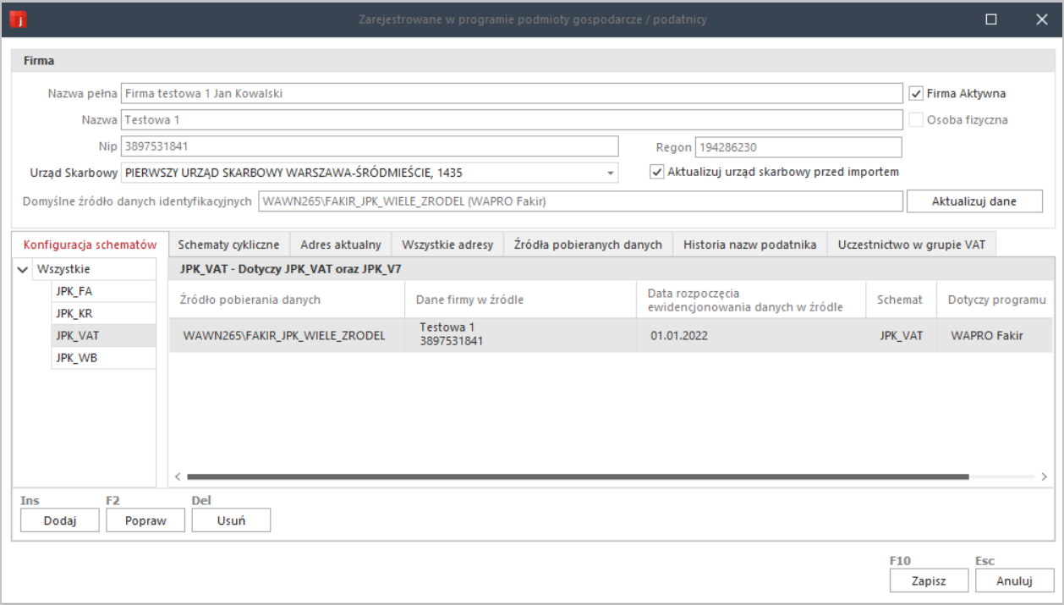Uncheck Aktualizuj urząd skarbowy przed importem
This screenshot has height=605, width=1064.
click(x=656, y=172)
